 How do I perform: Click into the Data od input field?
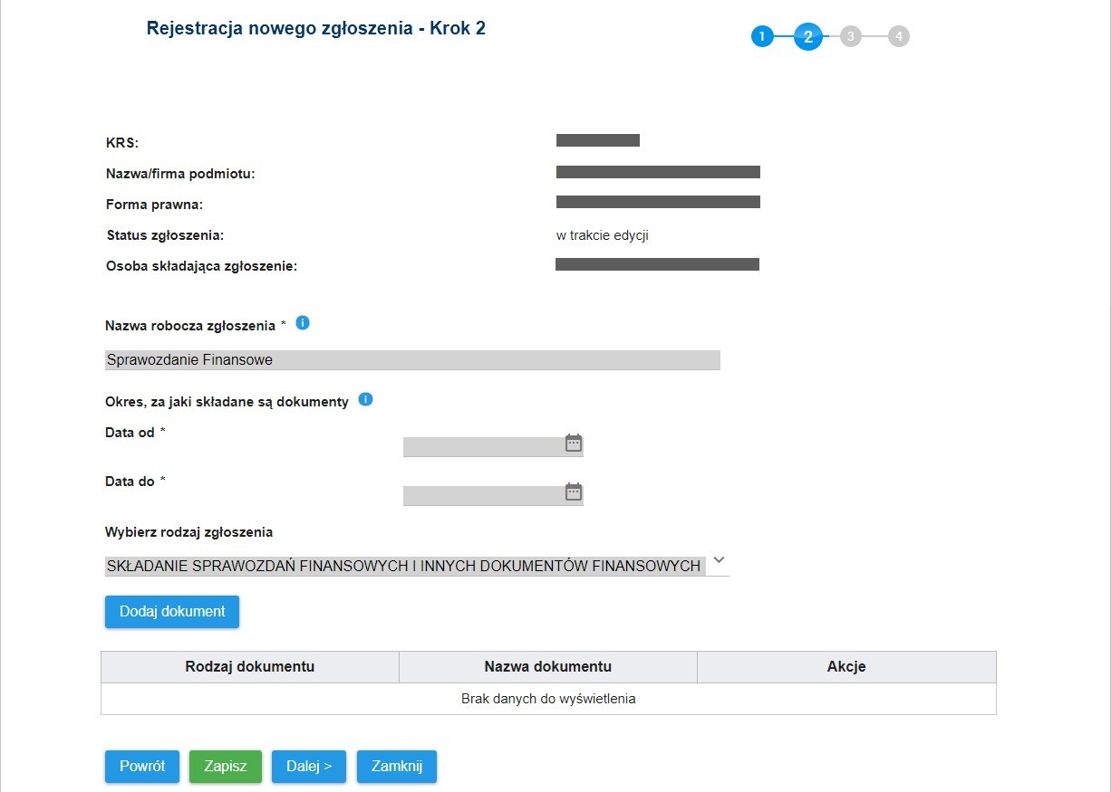click(483, 447)
